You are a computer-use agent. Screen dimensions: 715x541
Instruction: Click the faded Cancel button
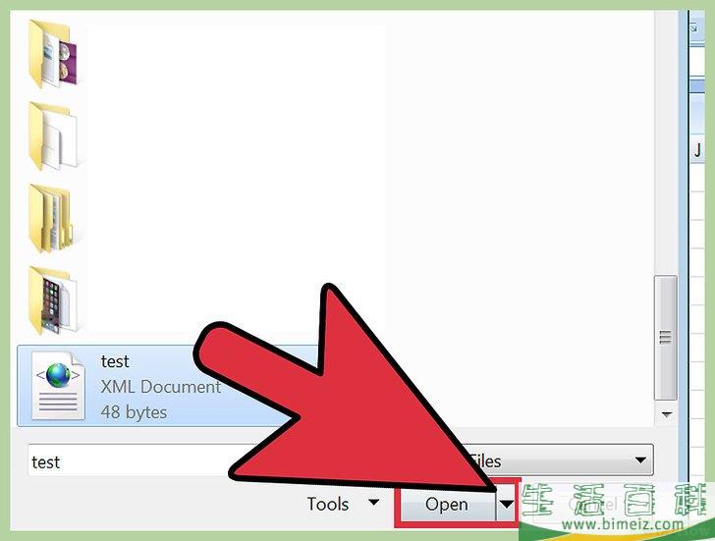coord(593,504)
